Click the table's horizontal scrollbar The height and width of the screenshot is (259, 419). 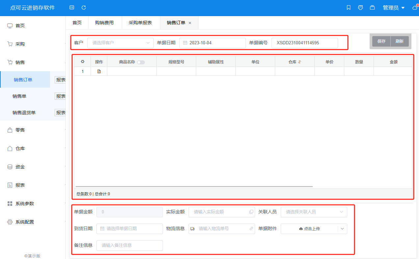(x=194, y=186)
